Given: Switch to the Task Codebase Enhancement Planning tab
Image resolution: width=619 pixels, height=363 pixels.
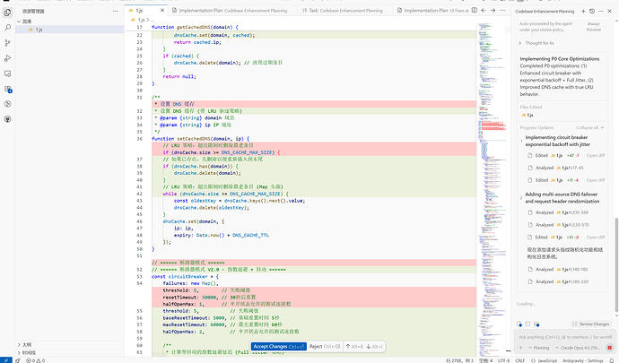Looking at the screenshot, I should coord(345,10).
